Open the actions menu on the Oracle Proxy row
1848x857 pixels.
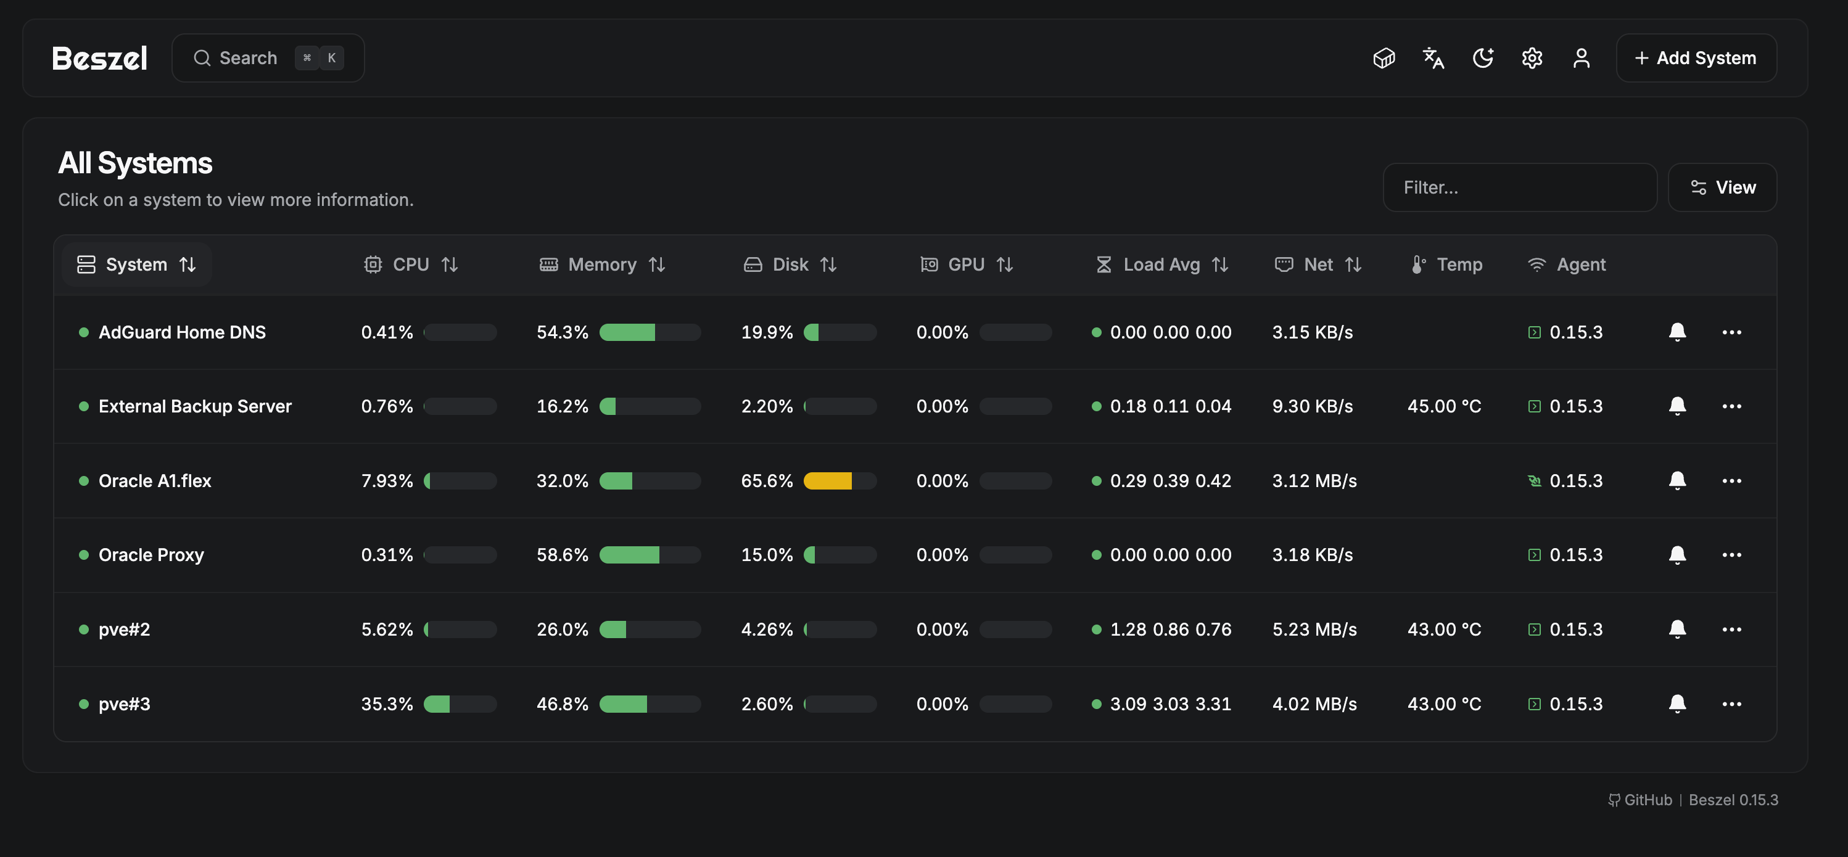point(1733,554)
